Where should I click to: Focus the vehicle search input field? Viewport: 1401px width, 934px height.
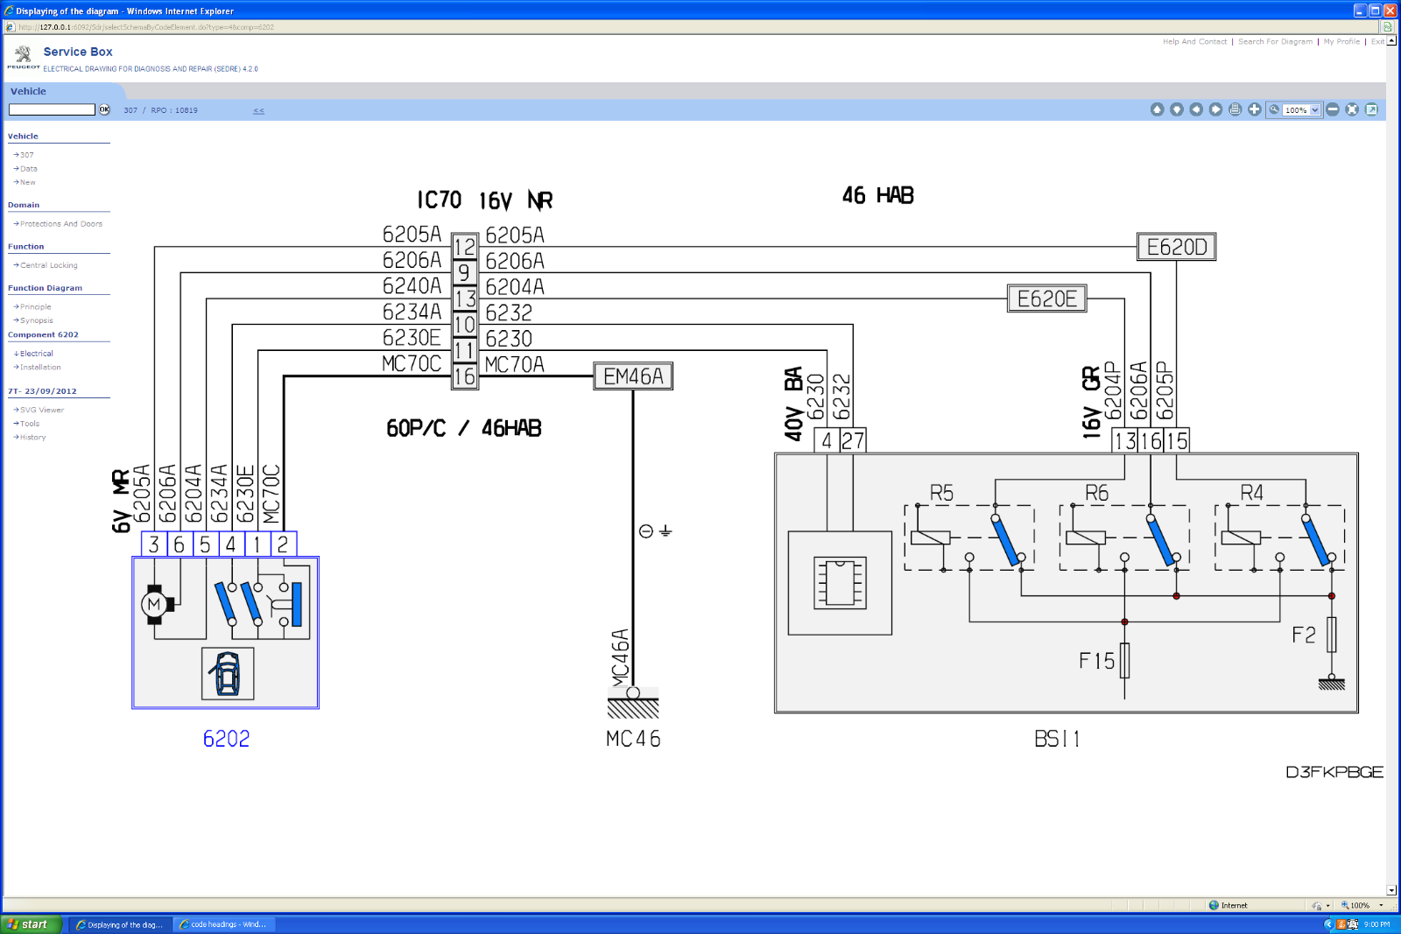pos(52,109)
